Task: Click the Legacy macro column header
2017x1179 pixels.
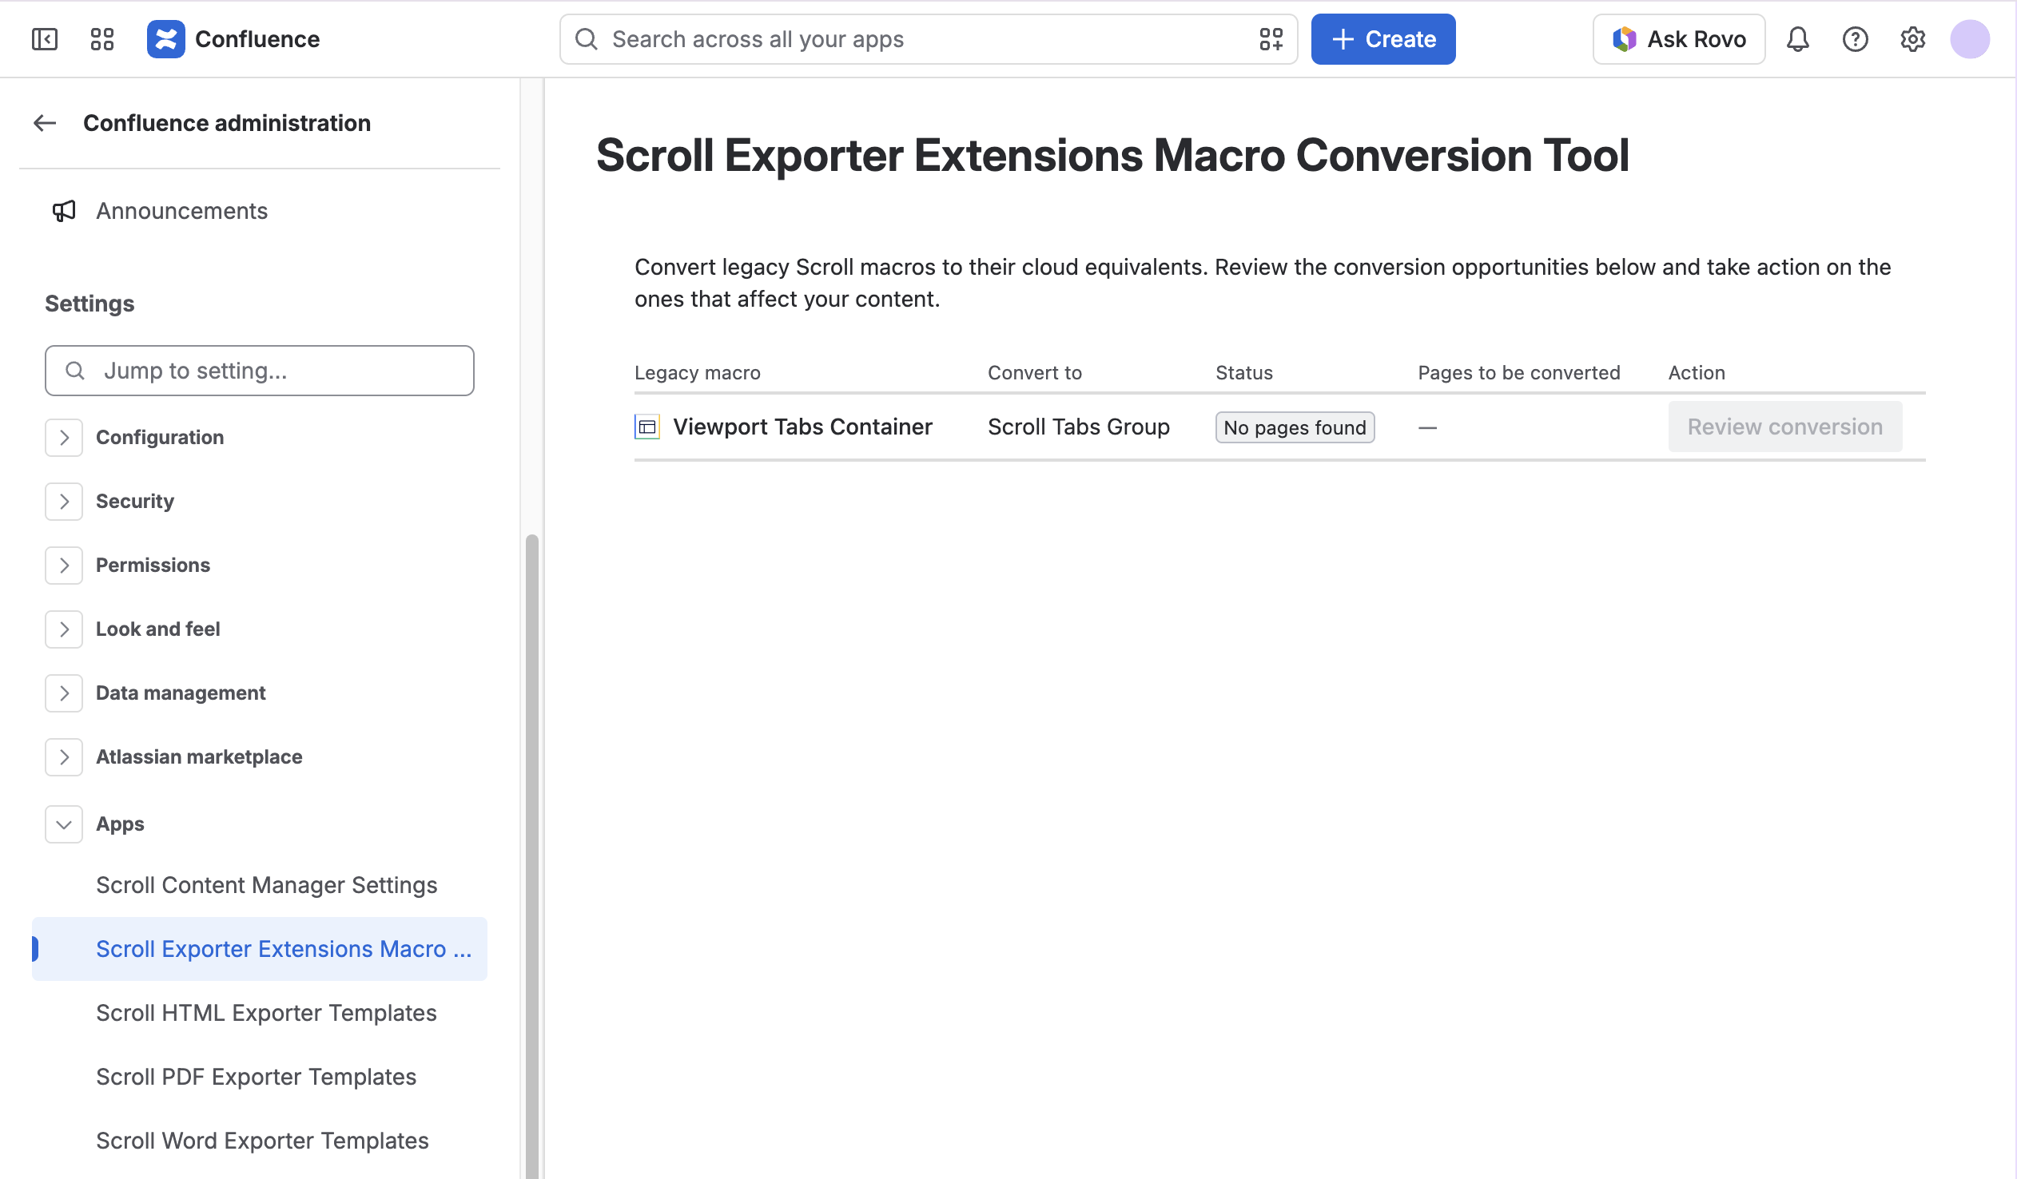Action: (697, 373)
